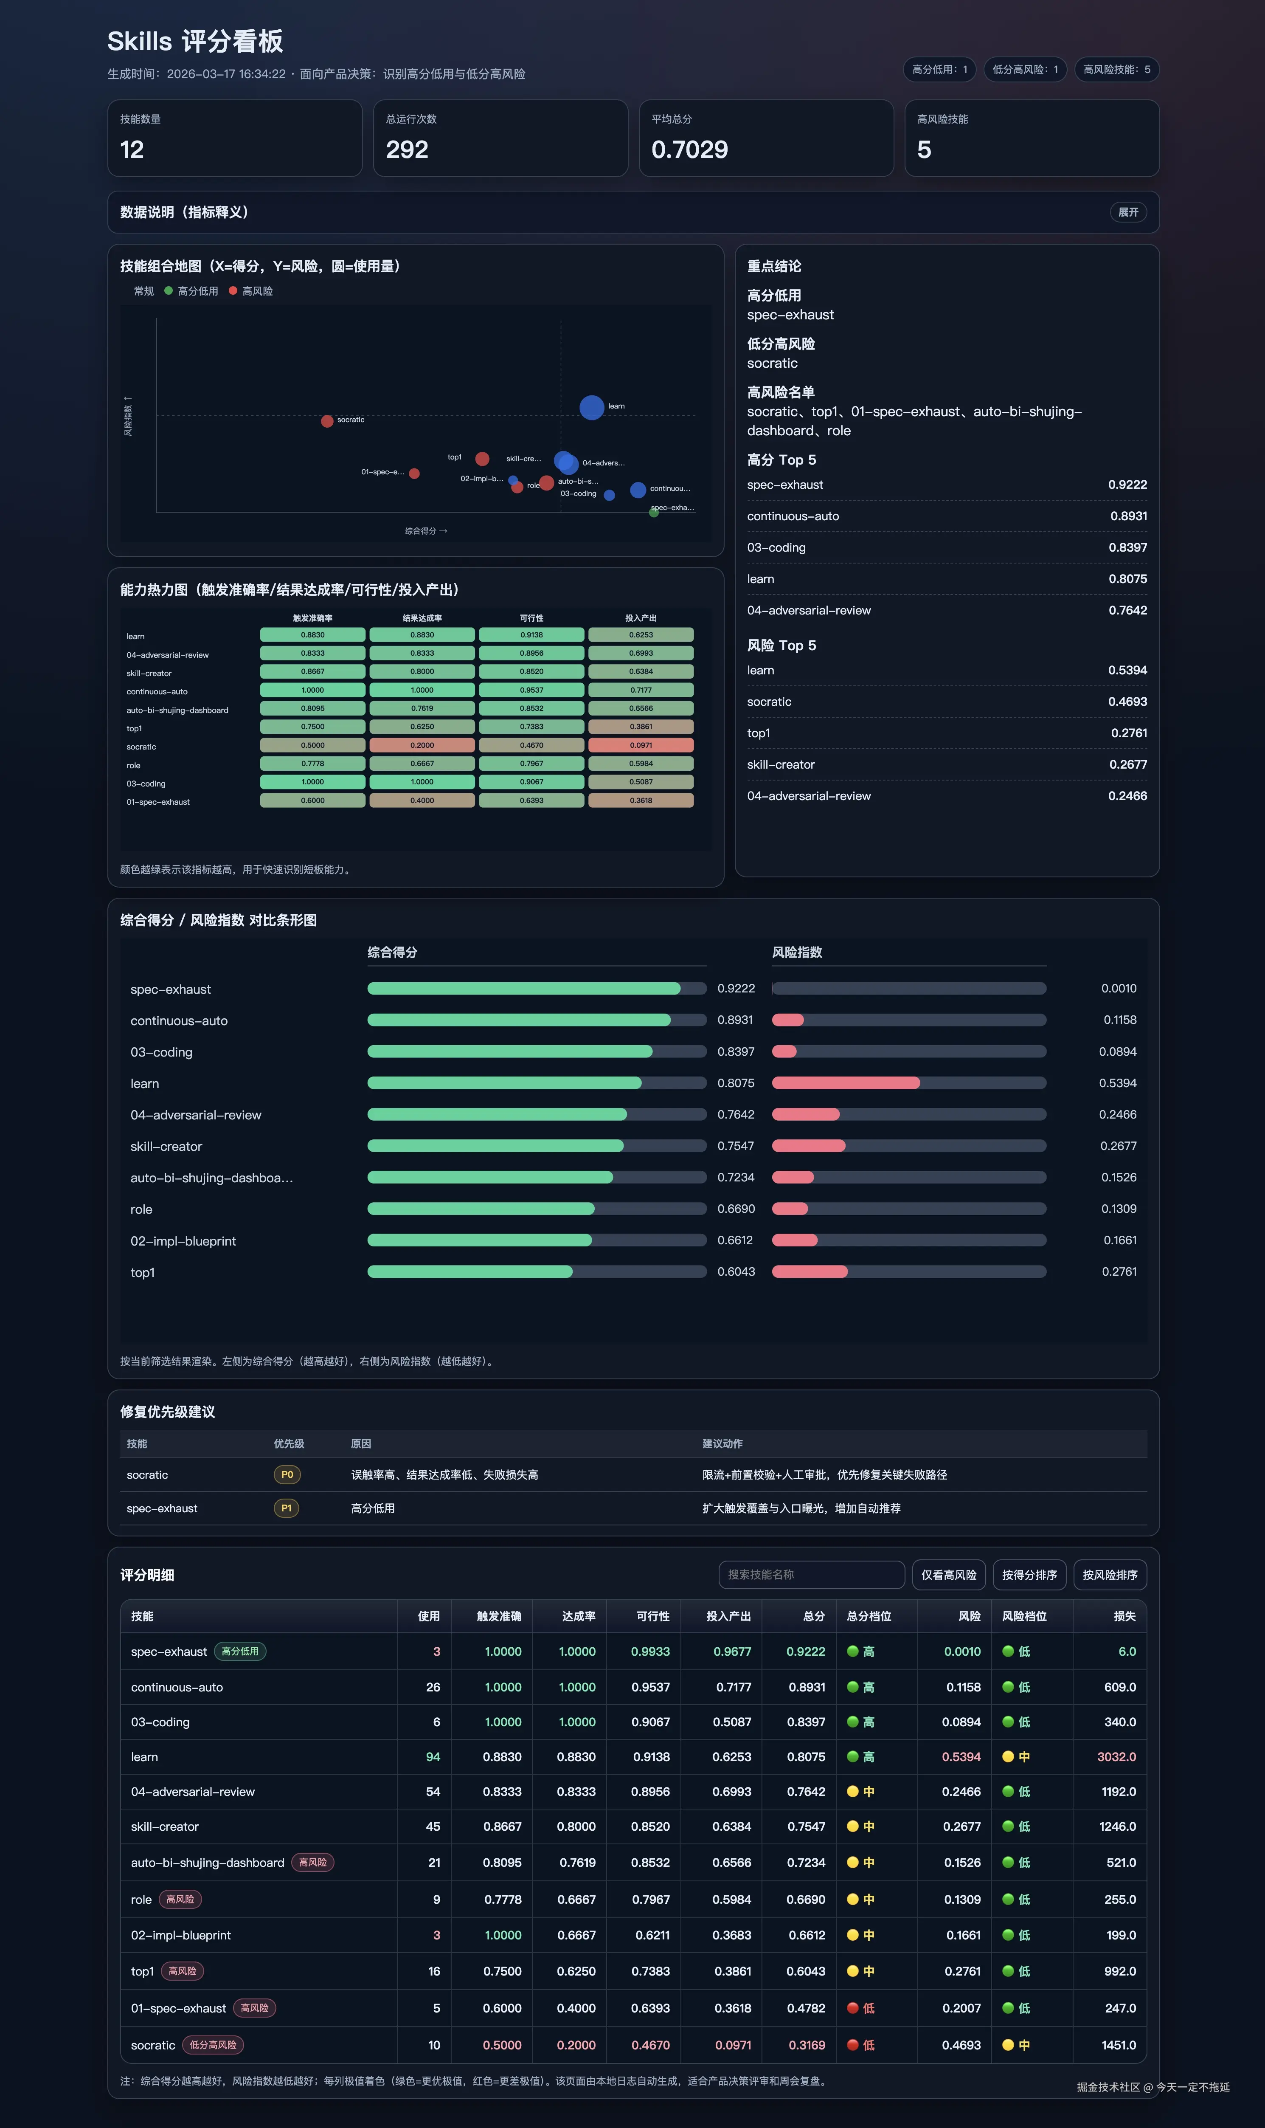This screenshot has height=2128, width=1265.
Task: Click the socratic red bubble in scatter chart
Action: tap(326, 421)
